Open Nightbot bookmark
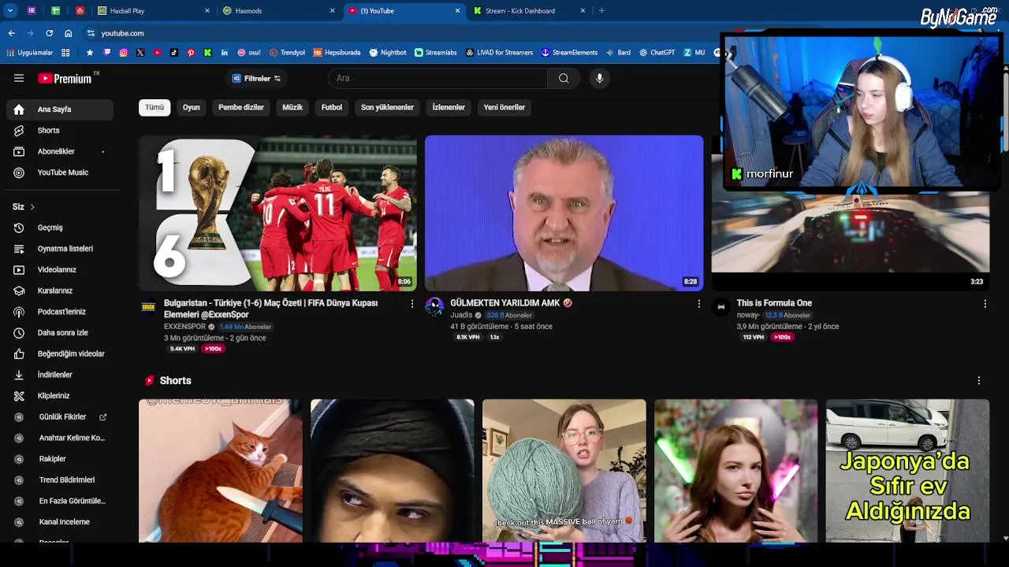The height and width of the screenshot is (567, 1009). [x=387, y=53]
